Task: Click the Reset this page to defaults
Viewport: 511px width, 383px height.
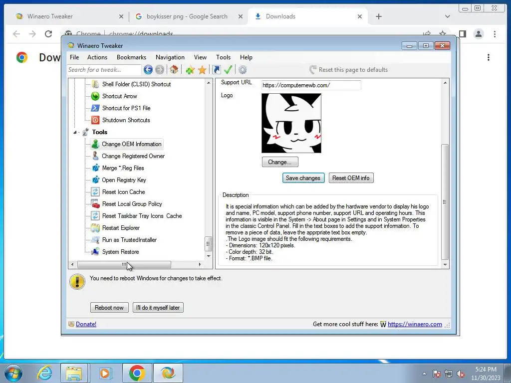Action: pos(348,70)
